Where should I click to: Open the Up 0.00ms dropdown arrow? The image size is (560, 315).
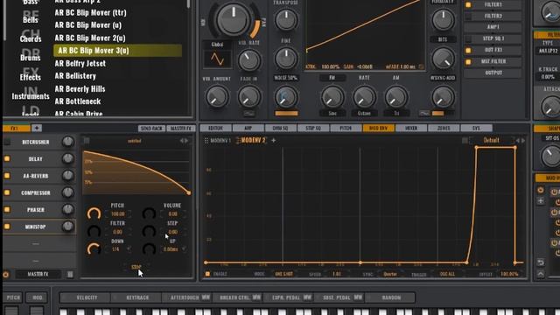tap(184, 248)
